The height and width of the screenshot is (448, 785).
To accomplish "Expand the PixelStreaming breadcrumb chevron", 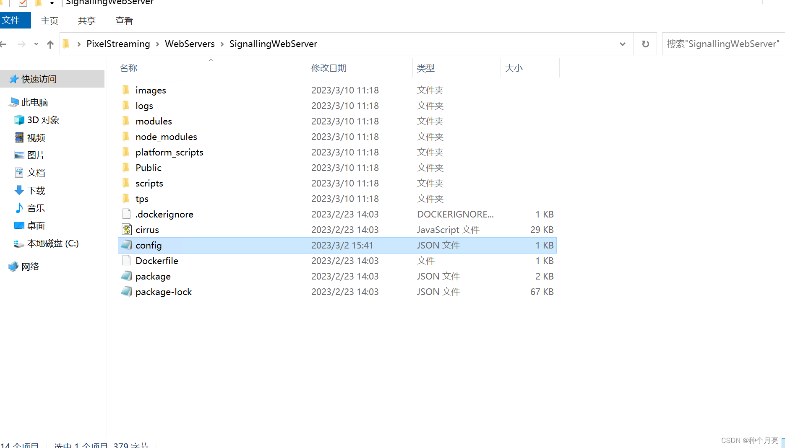I will tap(157, 44).
